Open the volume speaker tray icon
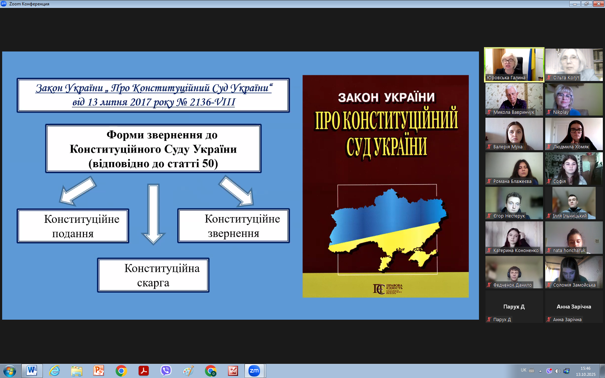 click(x=557, y=371)
